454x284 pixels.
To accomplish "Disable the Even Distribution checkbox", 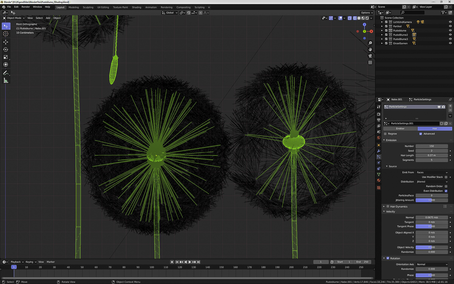I will 446,191.
